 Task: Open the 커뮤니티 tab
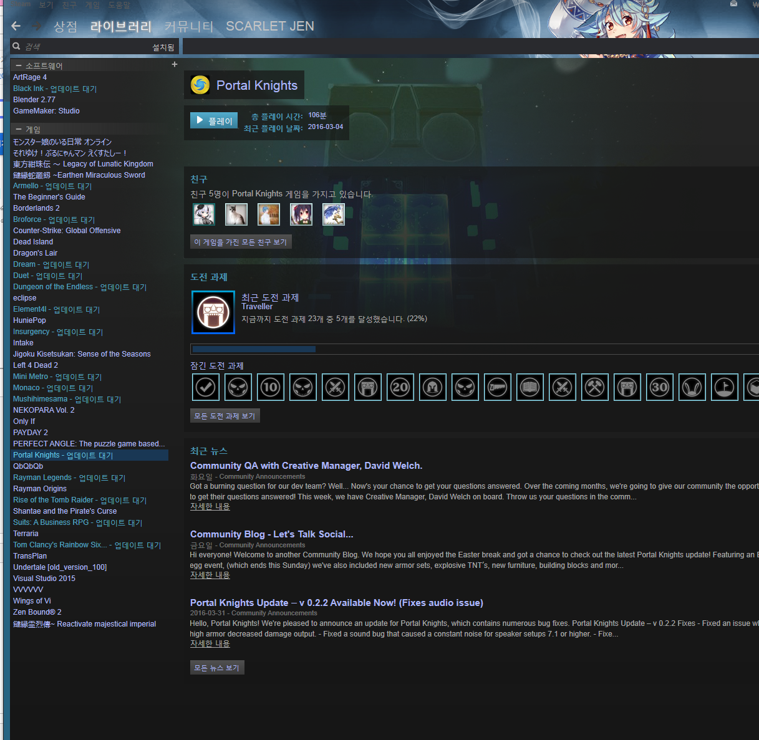click(x=189, y=26)
